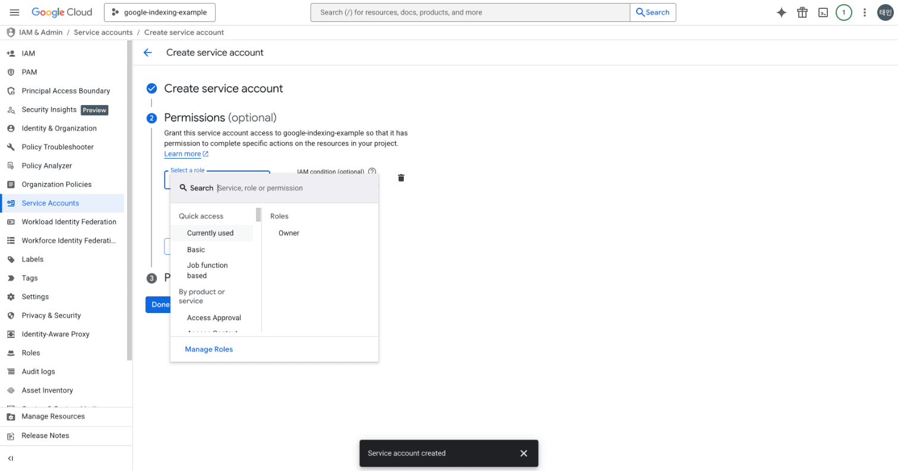
Task: Click the PAM shield icon
Action: (11, 72)
